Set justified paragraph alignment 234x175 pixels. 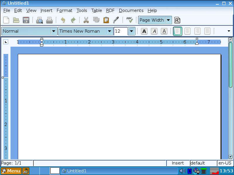207,31
